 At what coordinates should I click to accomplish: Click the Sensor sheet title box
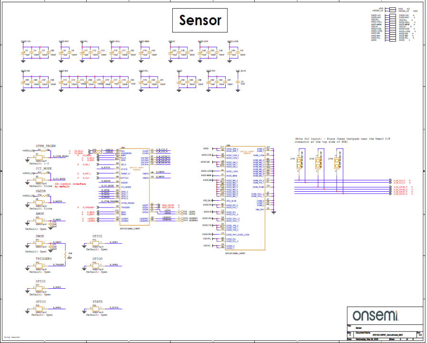tap(200, 20)
